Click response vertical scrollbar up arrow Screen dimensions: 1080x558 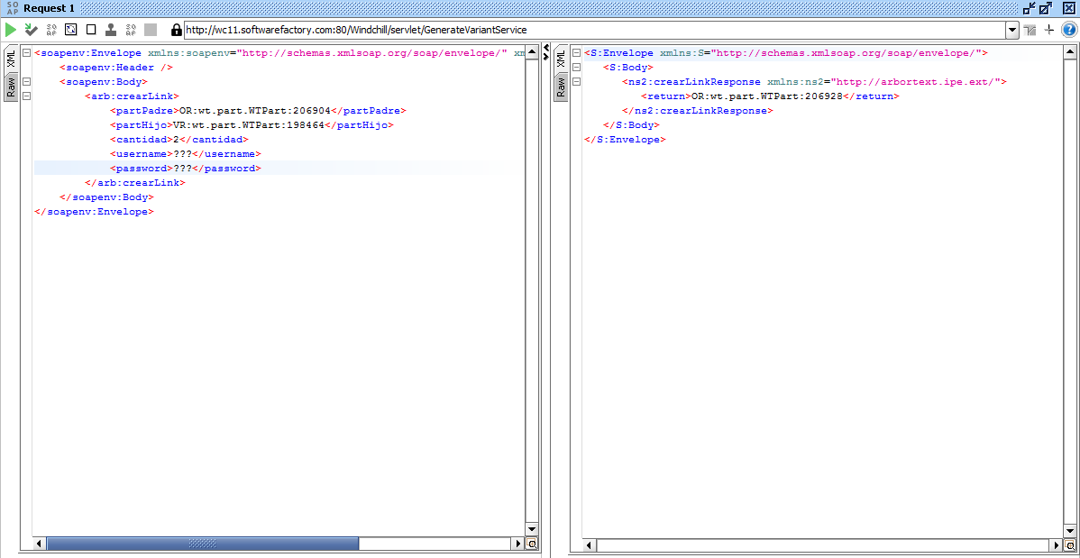1070,53
